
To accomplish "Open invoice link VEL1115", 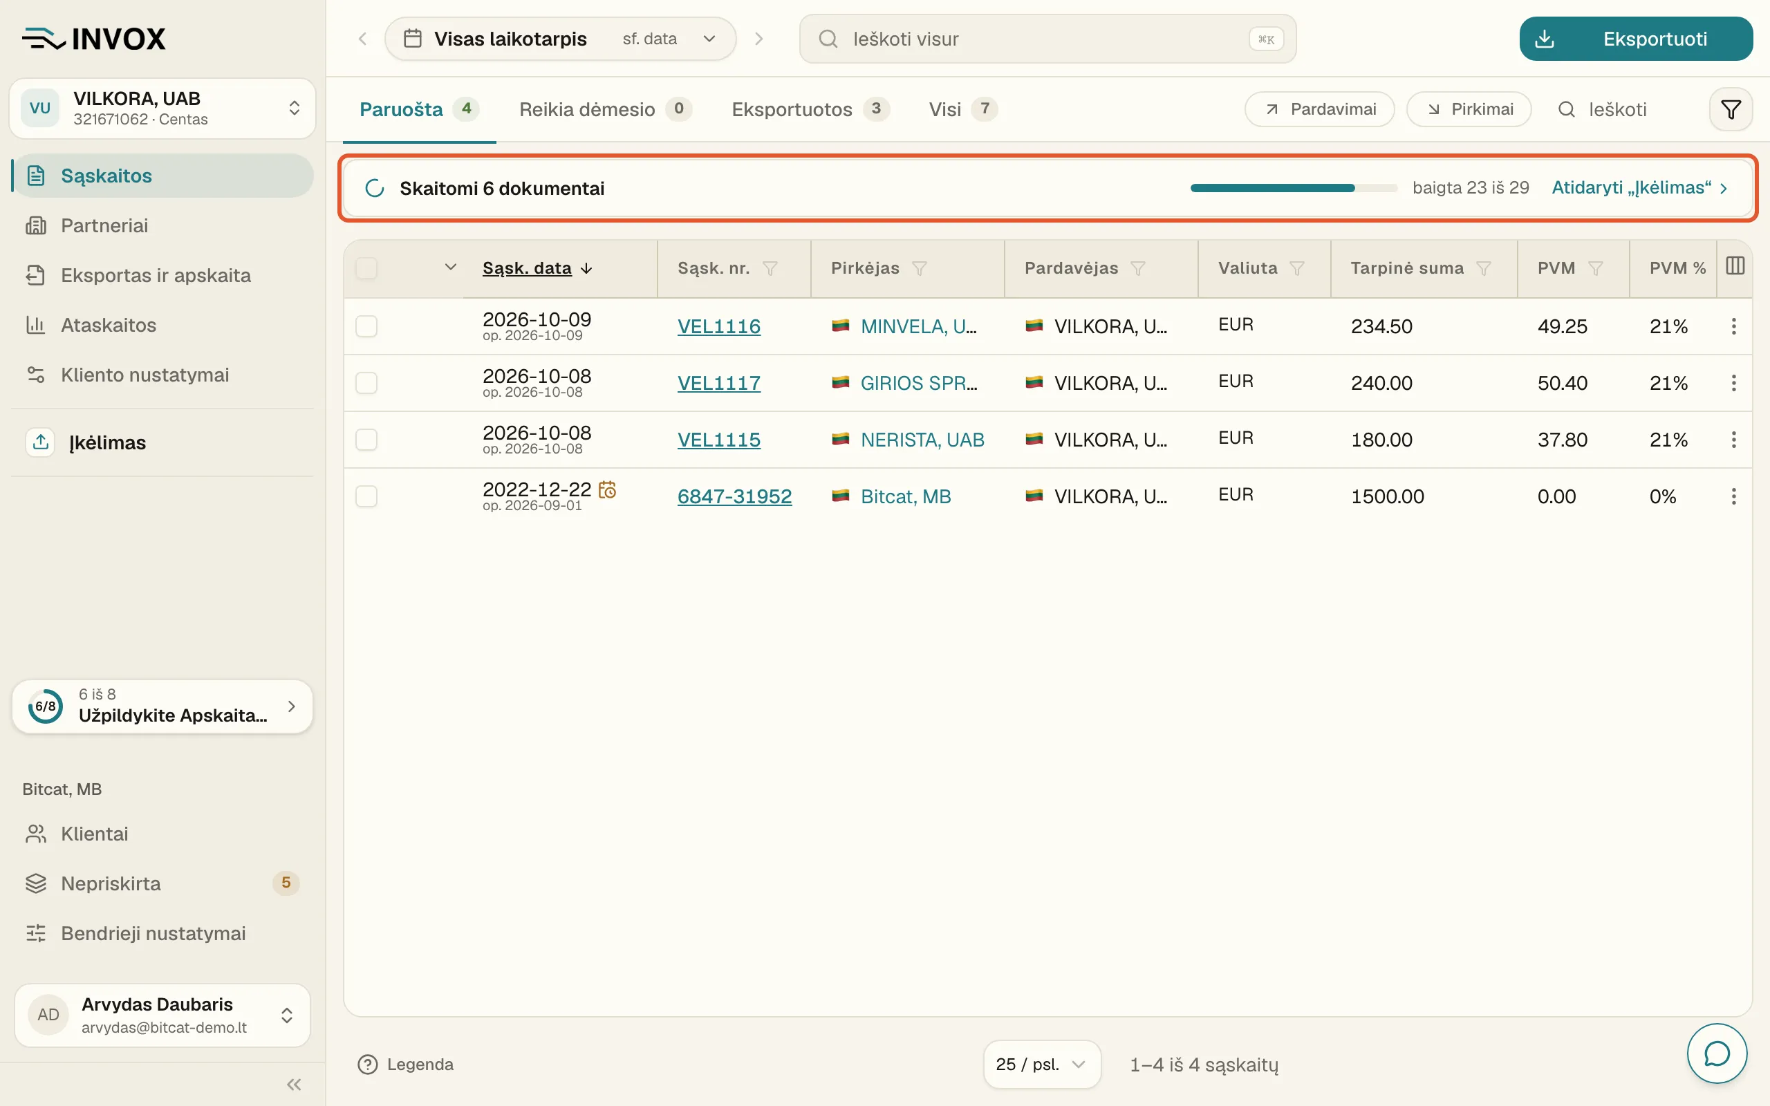I will [x=719, y=440].
